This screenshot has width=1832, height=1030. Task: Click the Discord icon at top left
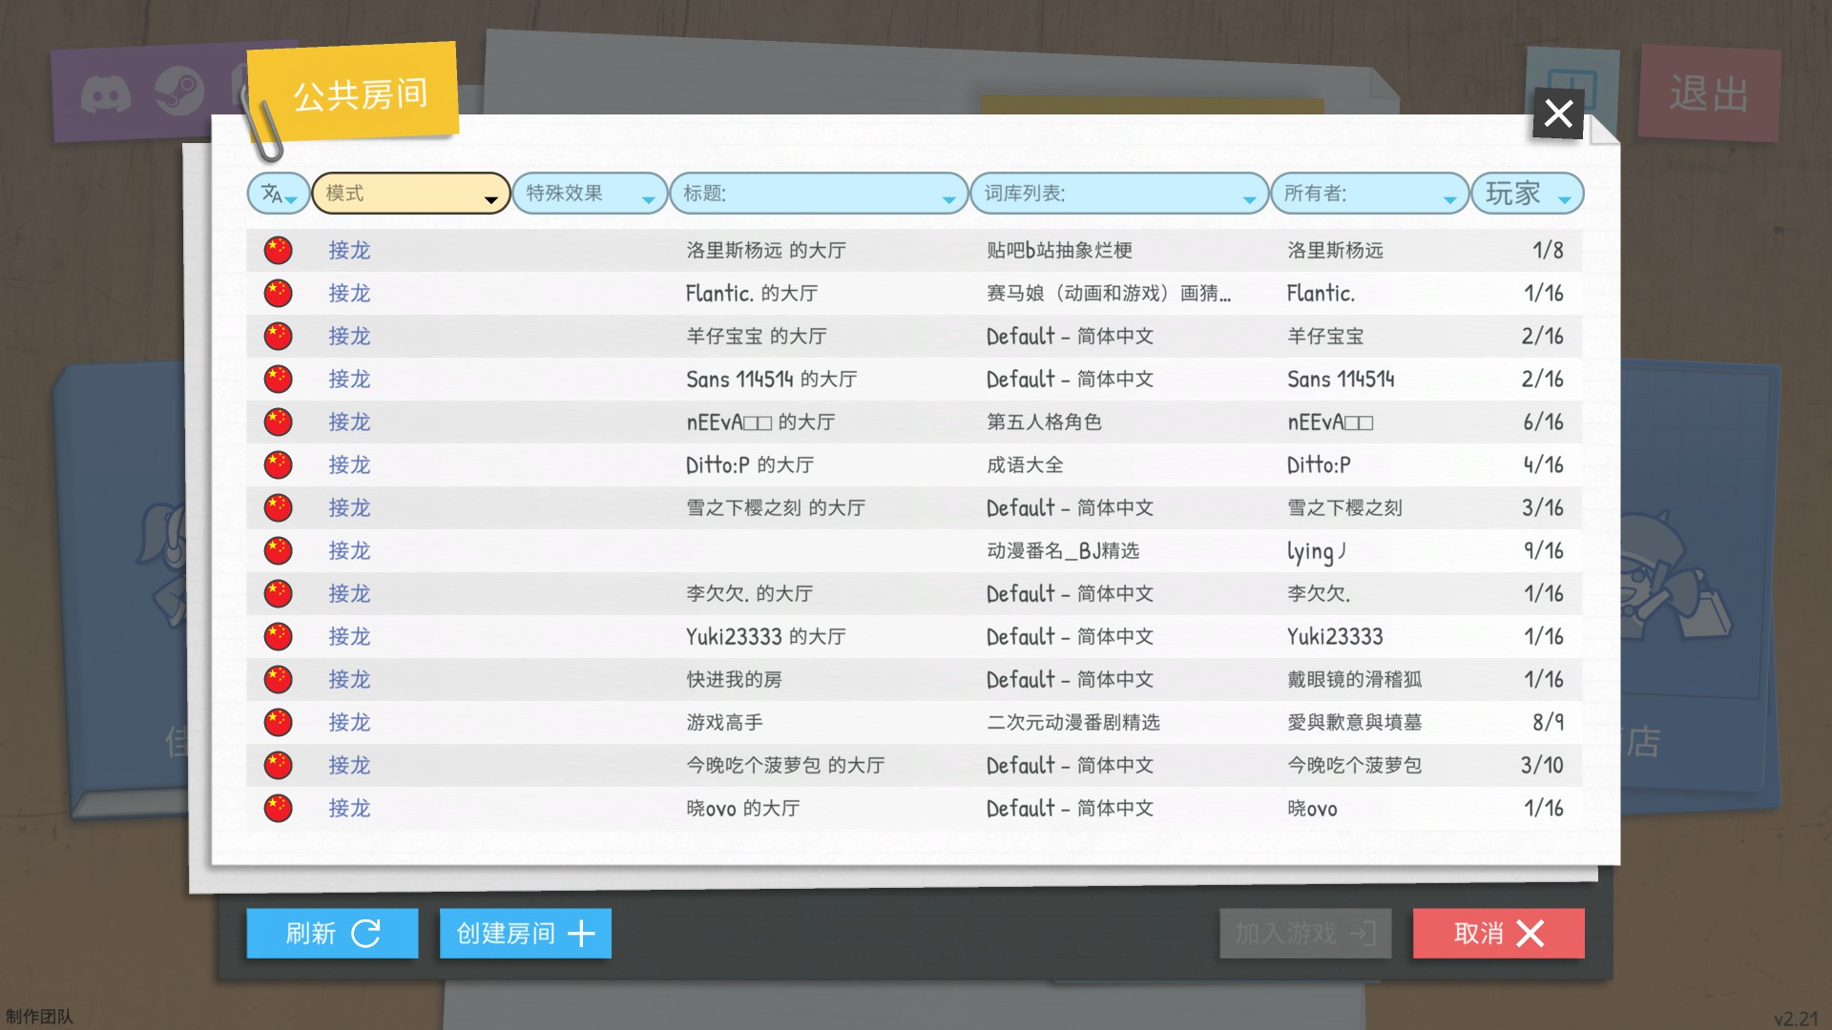pos(105,94)
